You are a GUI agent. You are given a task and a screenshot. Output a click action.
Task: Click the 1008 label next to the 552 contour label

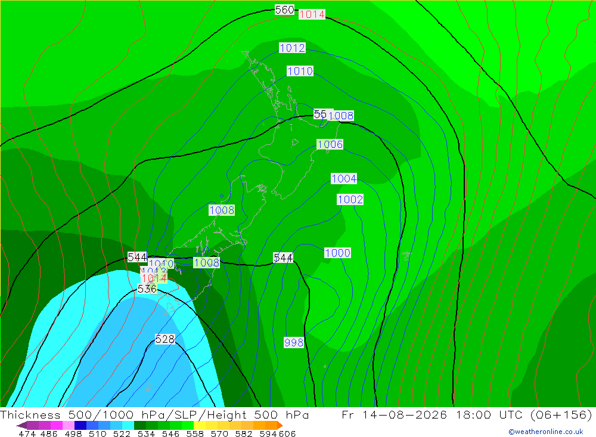point(341,116)
